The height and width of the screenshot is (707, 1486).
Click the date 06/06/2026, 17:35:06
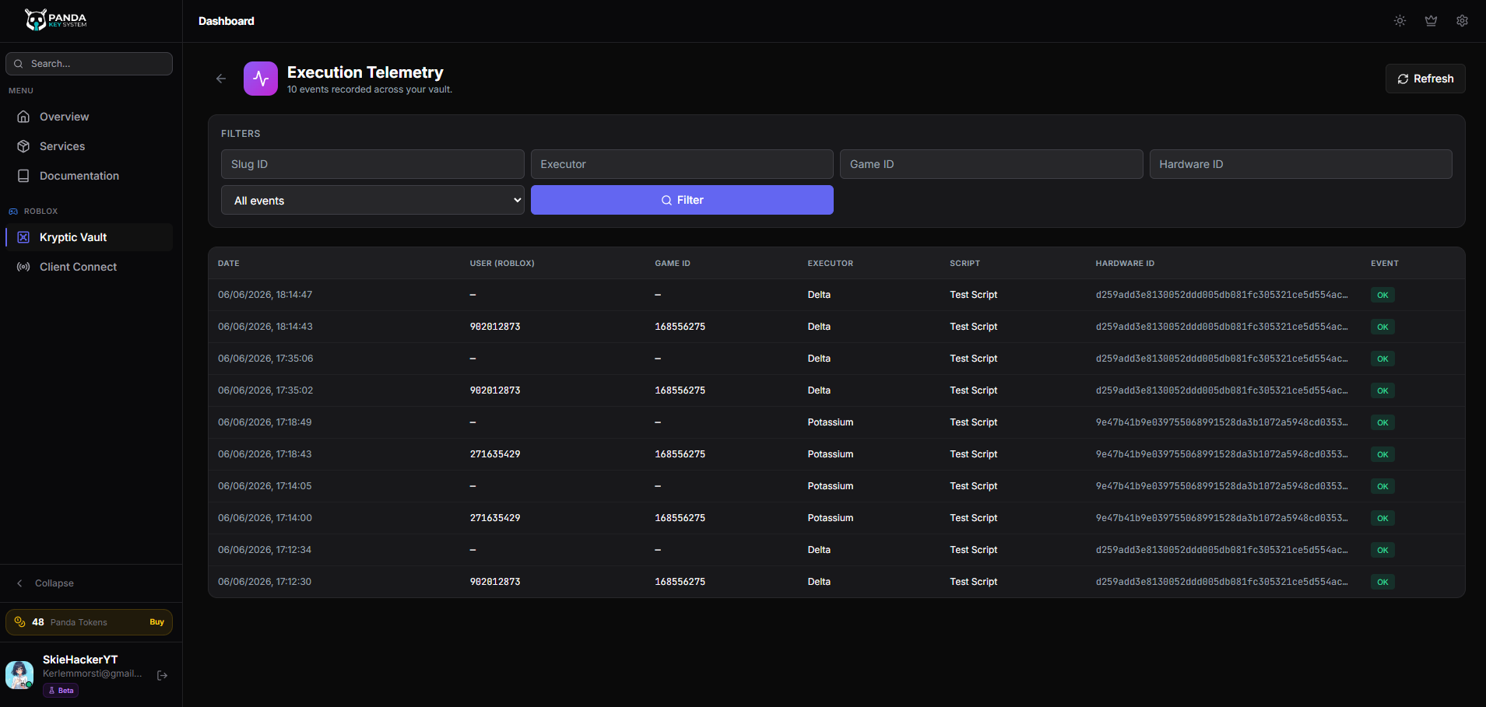265,359
